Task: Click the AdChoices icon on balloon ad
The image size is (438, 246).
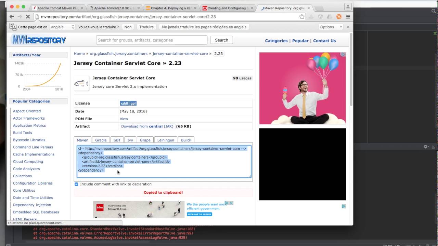Action: (343, 54)
